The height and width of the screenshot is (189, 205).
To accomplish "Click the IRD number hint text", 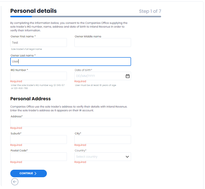I will click(38, 86).
